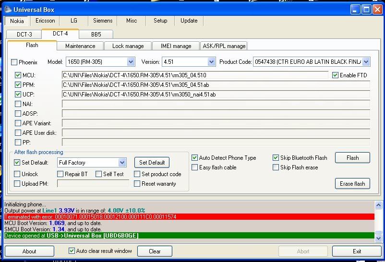385x262 pixels.
Task: Click the empty NAI path field
Action: click(x=216, y=104)
